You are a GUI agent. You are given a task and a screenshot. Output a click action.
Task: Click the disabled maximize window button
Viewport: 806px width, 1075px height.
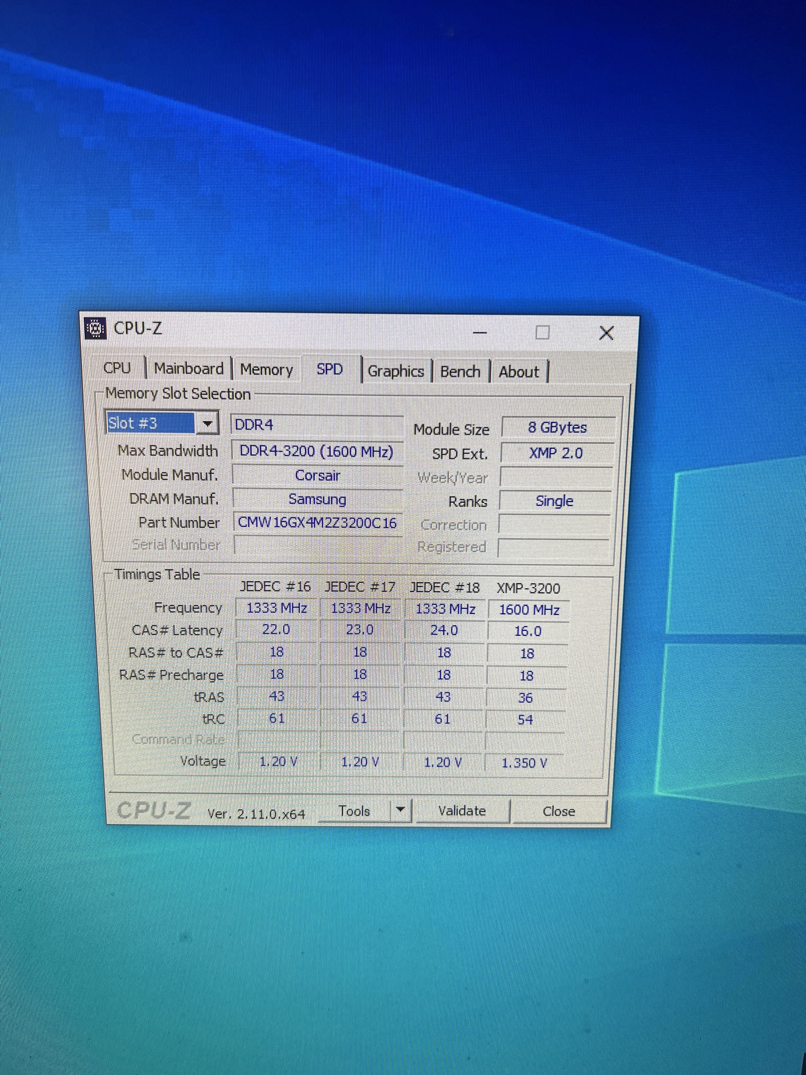pyautogui.click(x=542, y=333)
